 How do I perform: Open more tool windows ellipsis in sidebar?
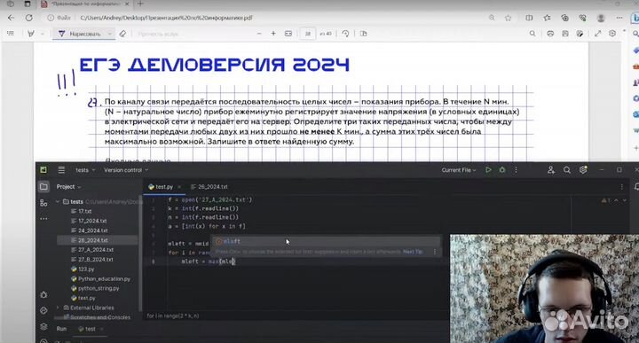click(x=43, y=219)
